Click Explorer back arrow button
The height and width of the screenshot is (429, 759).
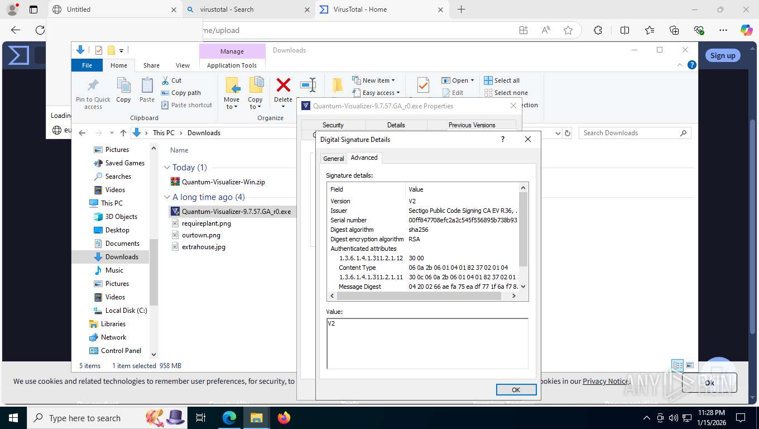click(82, 133)
